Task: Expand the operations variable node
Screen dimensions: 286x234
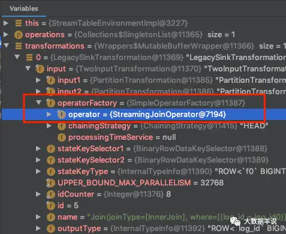Action: [x=6, y=34]
